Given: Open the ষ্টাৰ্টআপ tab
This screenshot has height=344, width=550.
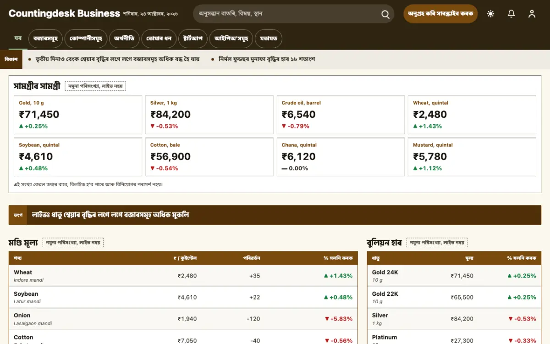Looking at the screenshot, I should tap(192, 39).
